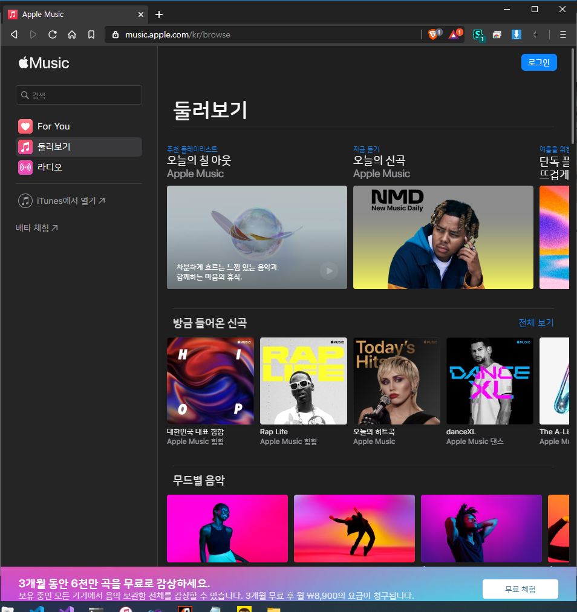Viewport: 577px width, 612px height.
Task: Click the 무드별 음악 heading
Action: click(x=199, y=480)
